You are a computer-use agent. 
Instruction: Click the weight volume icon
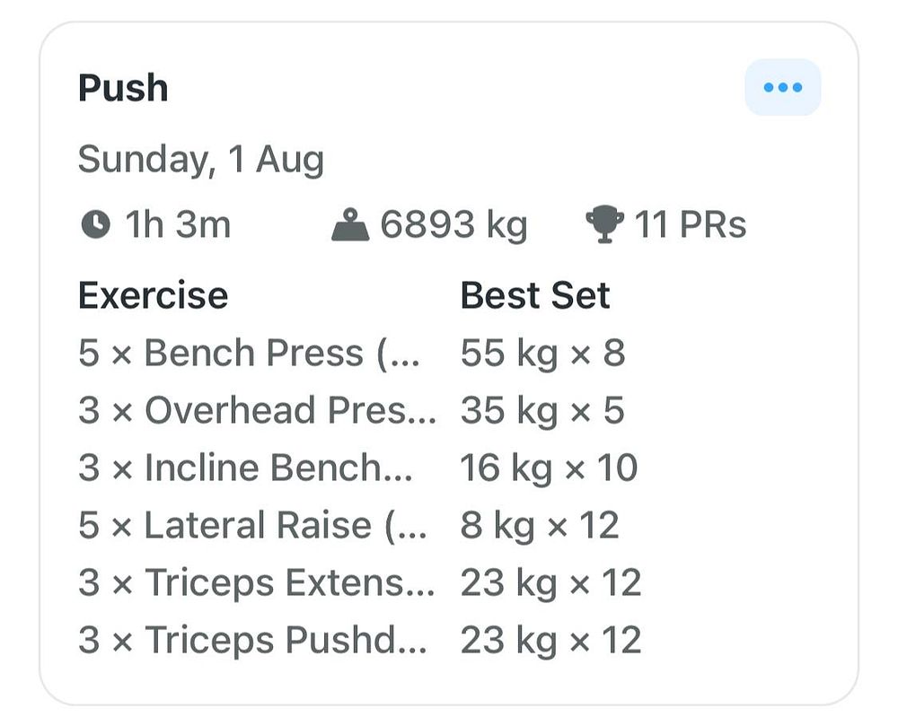(x=350, y=224)
